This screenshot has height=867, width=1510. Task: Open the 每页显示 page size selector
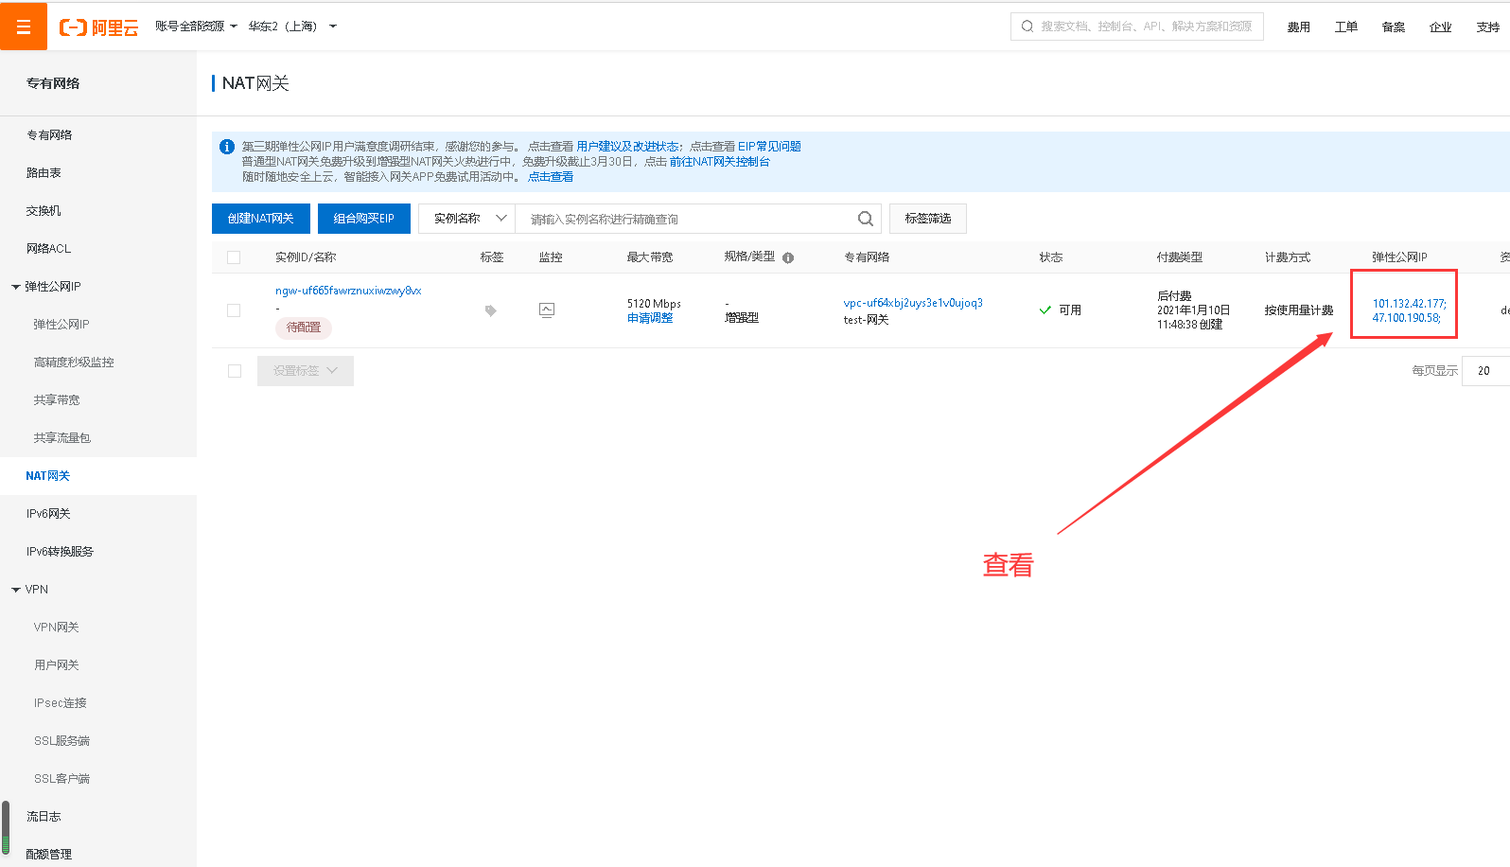(x=1485, y=371)
